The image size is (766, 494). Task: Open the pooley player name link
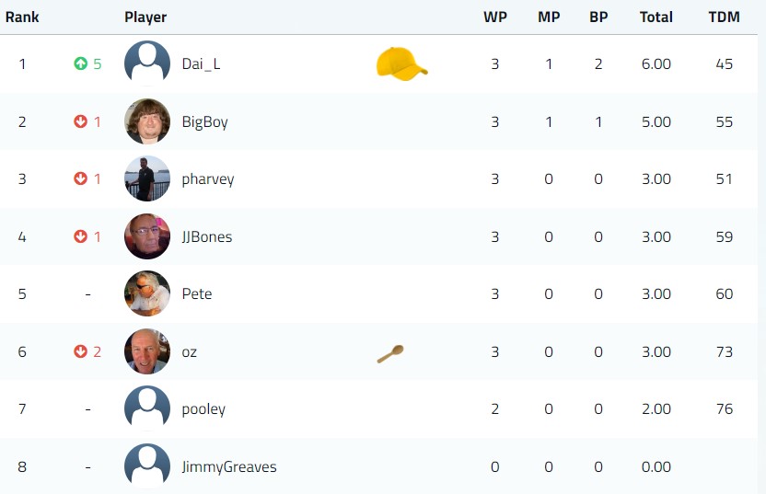(203, 409)
